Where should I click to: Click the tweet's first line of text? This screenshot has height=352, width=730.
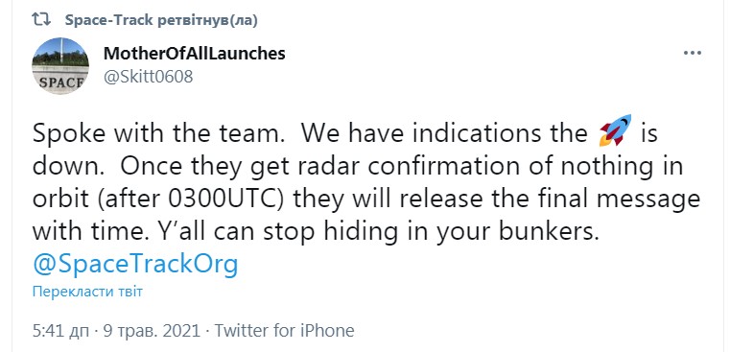coord(344,134)
